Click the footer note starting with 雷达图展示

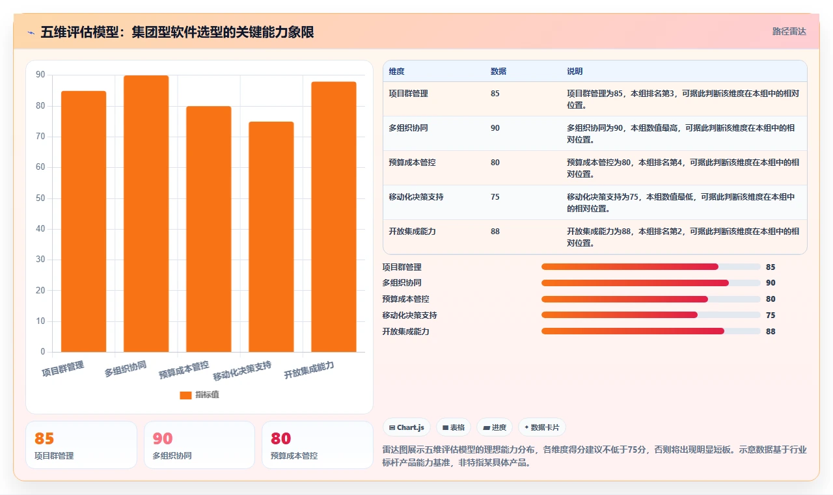pyautogui.click(x=594, y=457)
